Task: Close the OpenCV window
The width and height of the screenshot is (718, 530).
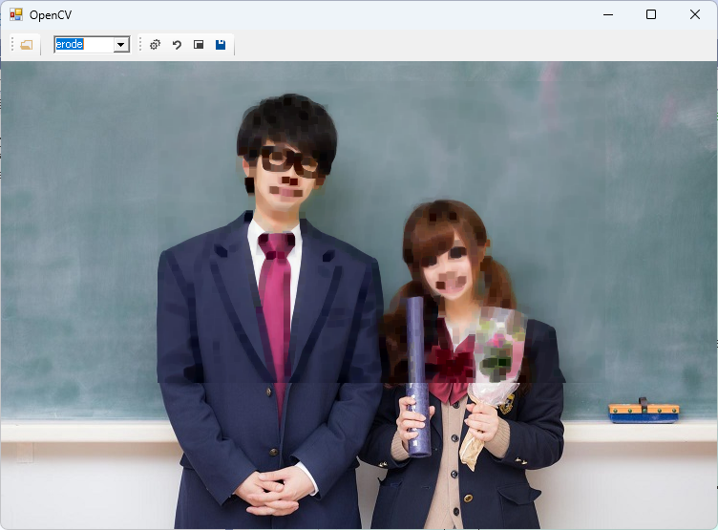Action: [x=695, y=14]
